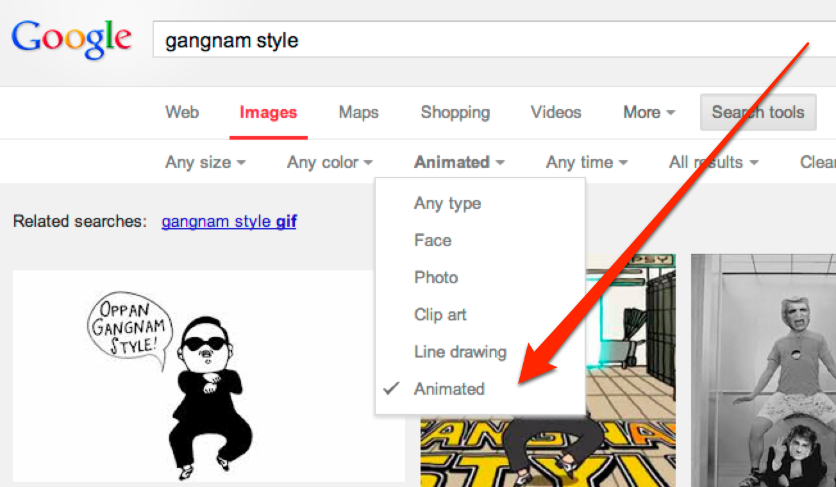Open the All results filter dropdown
Screen dimensions: 836x487
click(712, 162)
